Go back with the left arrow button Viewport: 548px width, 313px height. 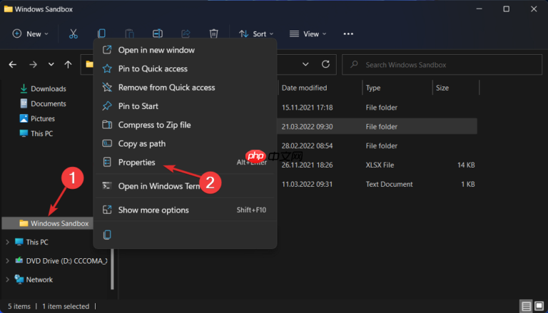13,64
